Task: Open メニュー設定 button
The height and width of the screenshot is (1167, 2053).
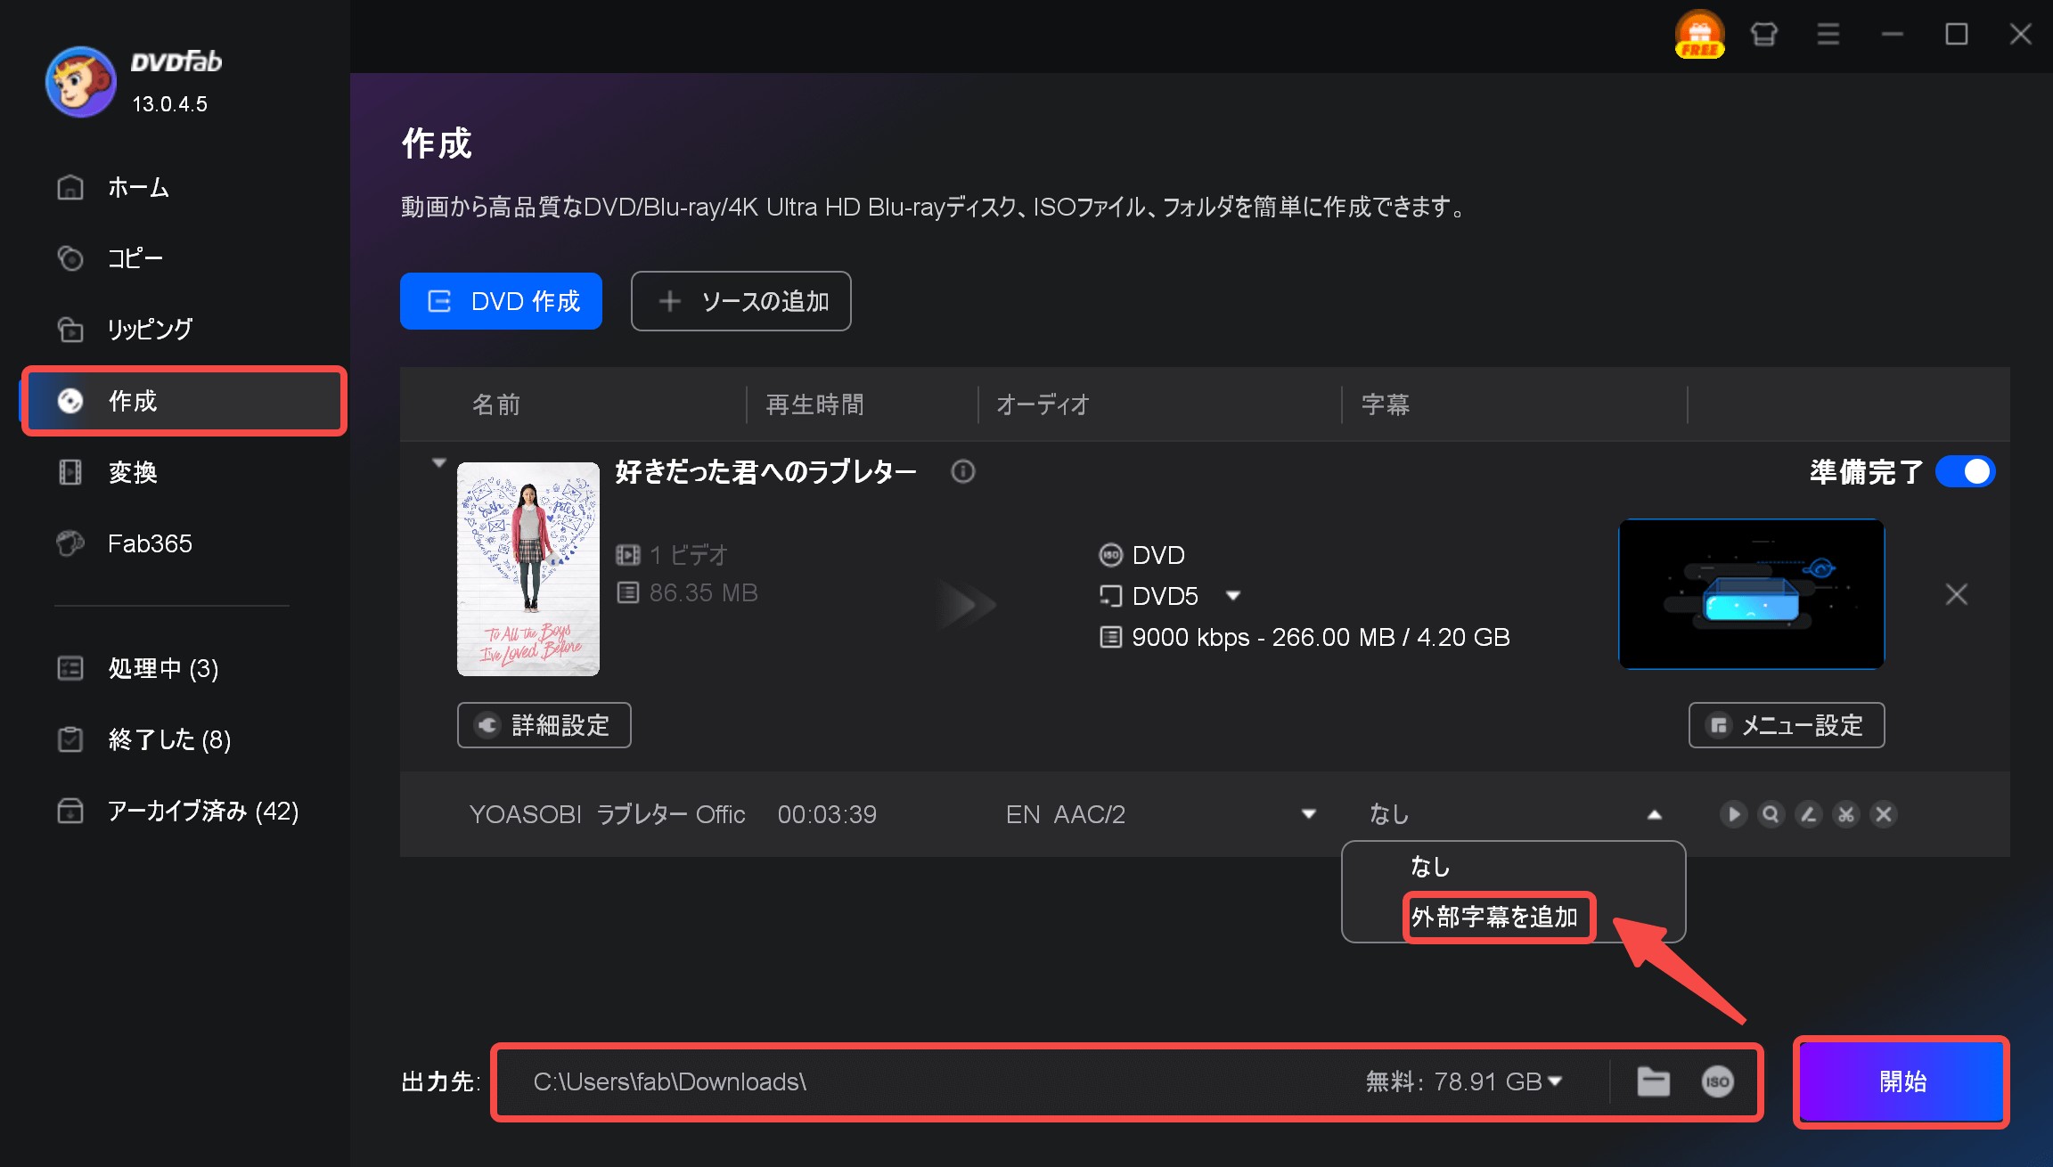Action: point(1786,725)
